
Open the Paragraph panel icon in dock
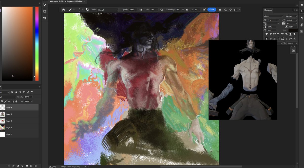[x=302, y=18]
